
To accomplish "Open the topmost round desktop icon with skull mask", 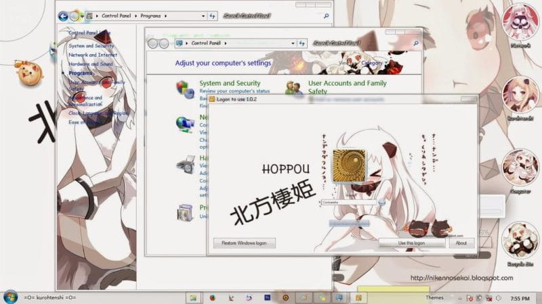I will point(520,22).
